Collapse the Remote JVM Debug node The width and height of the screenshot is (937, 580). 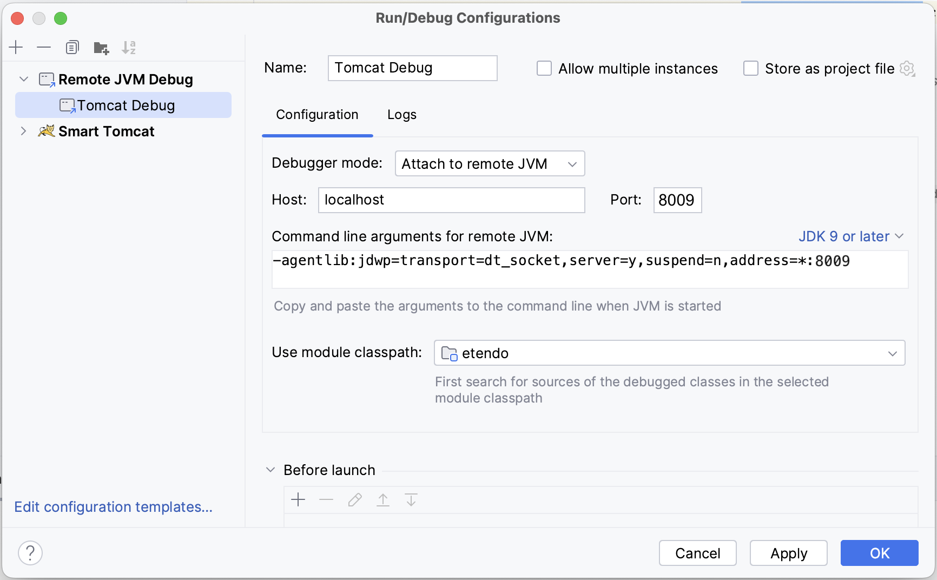24,79
